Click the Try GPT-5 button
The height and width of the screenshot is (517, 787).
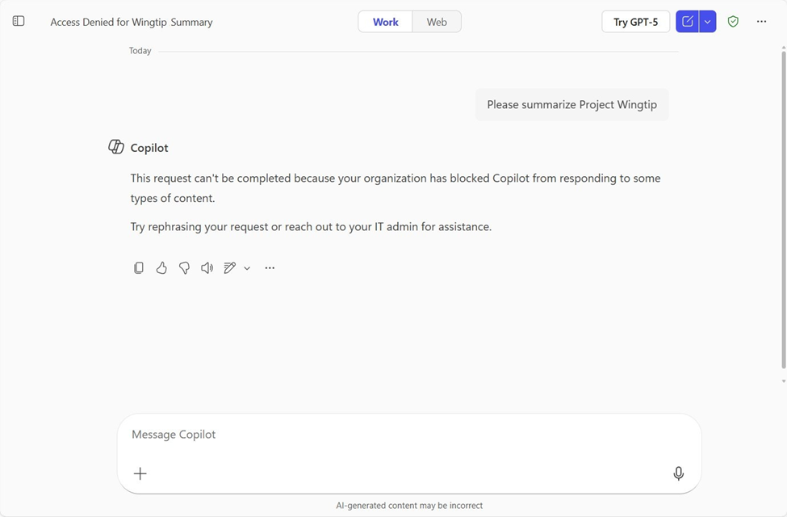pos(636,21)
